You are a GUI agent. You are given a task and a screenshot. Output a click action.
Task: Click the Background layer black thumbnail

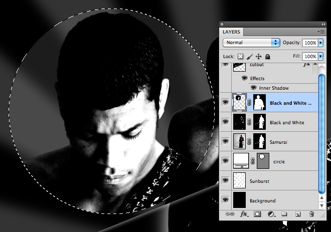(x=239, y=200)
